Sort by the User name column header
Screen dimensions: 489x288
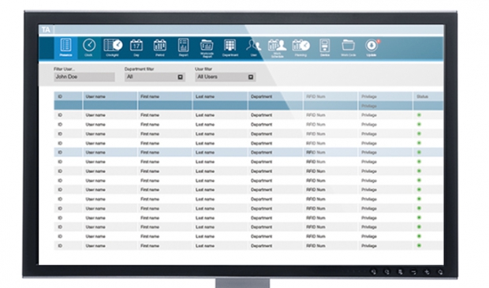click(x=95, y=97)
